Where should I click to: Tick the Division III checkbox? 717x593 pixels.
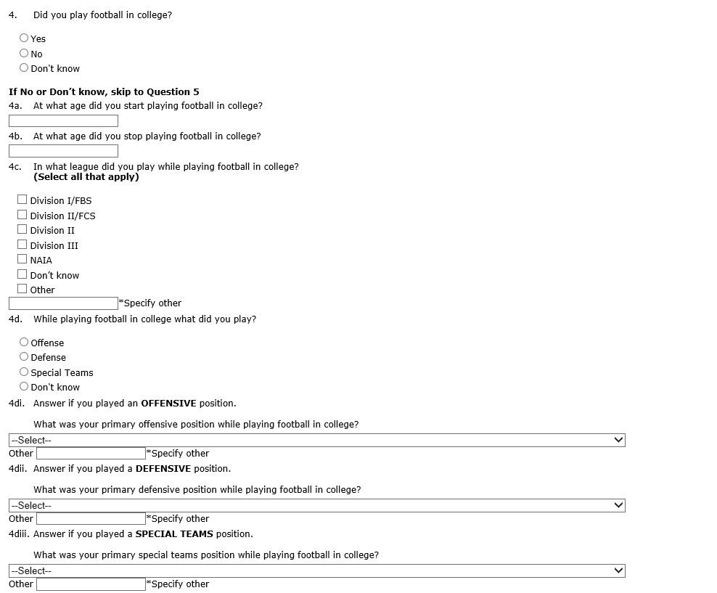(x=22, y=245)
